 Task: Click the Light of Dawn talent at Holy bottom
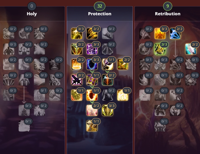24,126
